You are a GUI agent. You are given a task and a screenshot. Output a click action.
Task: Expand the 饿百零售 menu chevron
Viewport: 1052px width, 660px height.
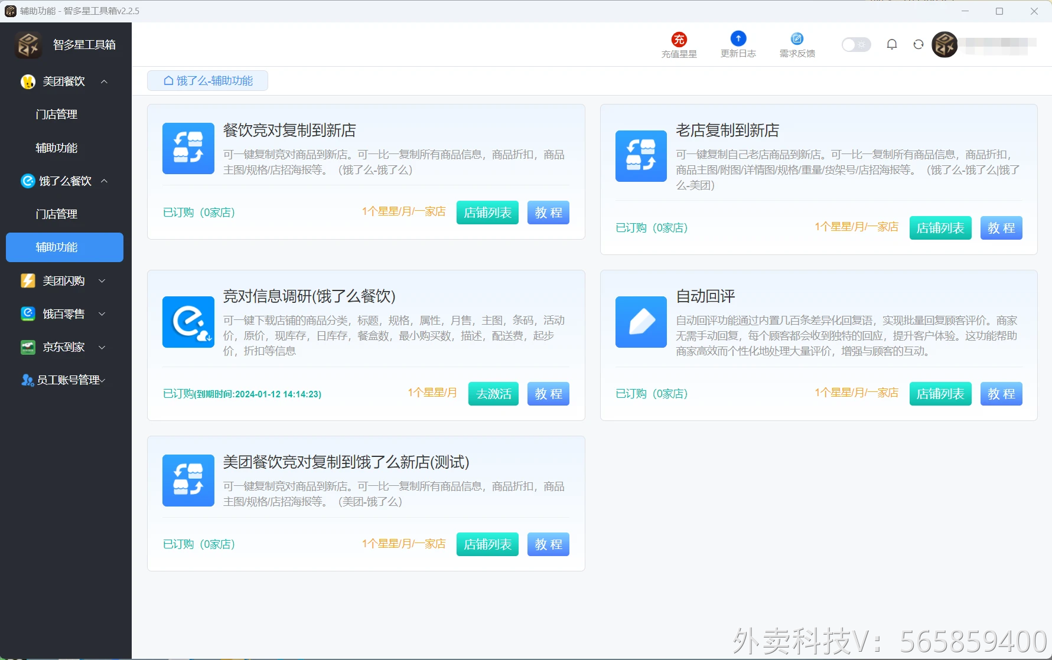(102, 313)
